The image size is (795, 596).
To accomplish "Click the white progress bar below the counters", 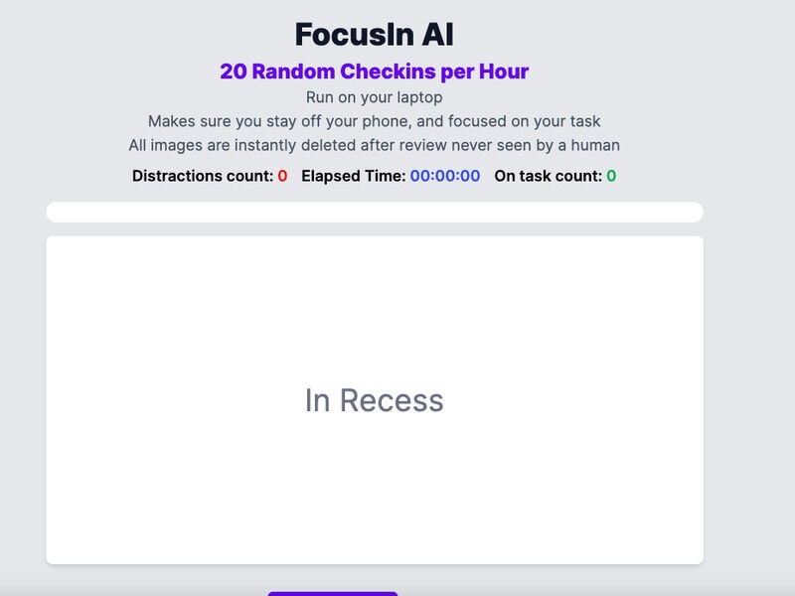I will 374,212.
